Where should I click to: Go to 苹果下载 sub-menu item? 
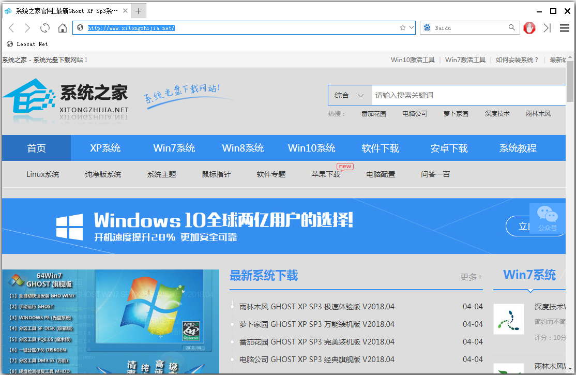[x=326, y=174]
